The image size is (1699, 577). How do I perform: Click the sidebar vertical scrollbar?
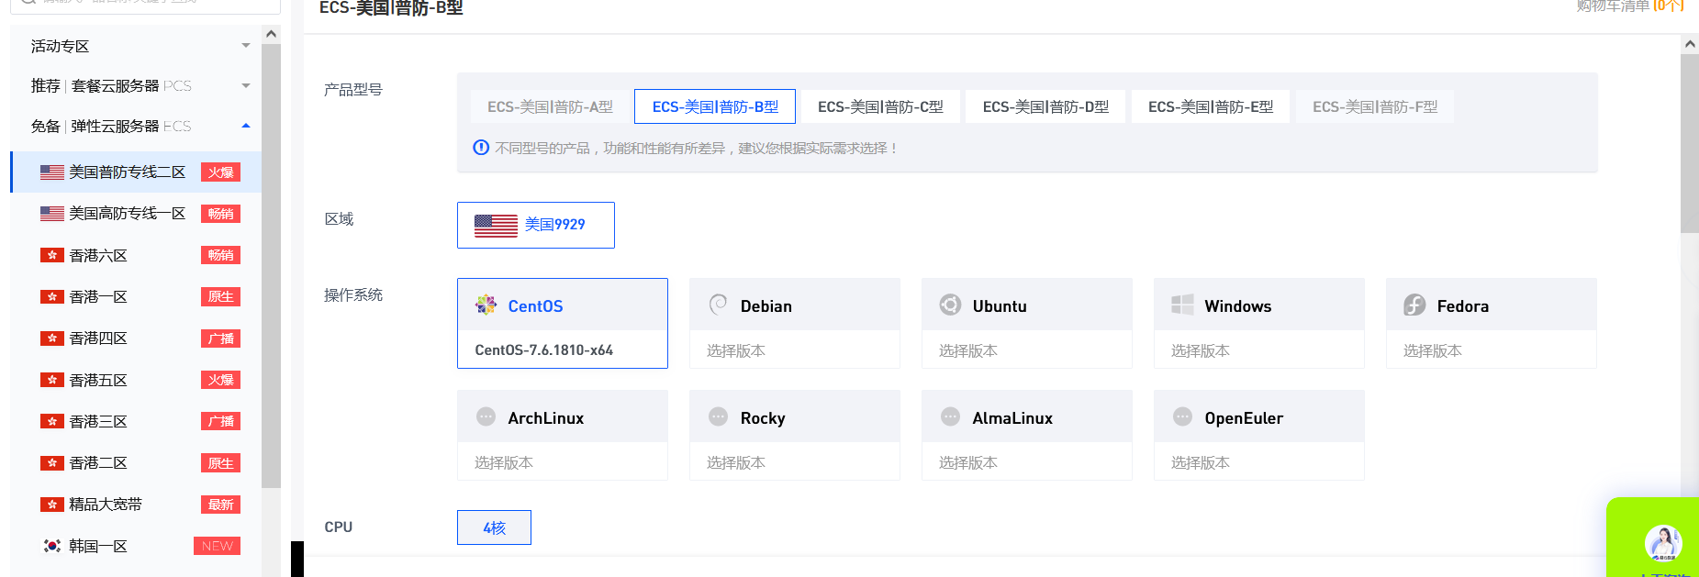point(271,265)
